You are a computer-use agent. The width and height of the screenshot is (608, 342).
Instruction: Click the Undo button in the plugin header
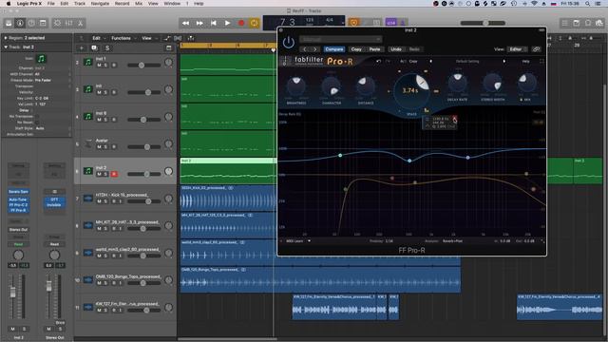tap(396, 49)
